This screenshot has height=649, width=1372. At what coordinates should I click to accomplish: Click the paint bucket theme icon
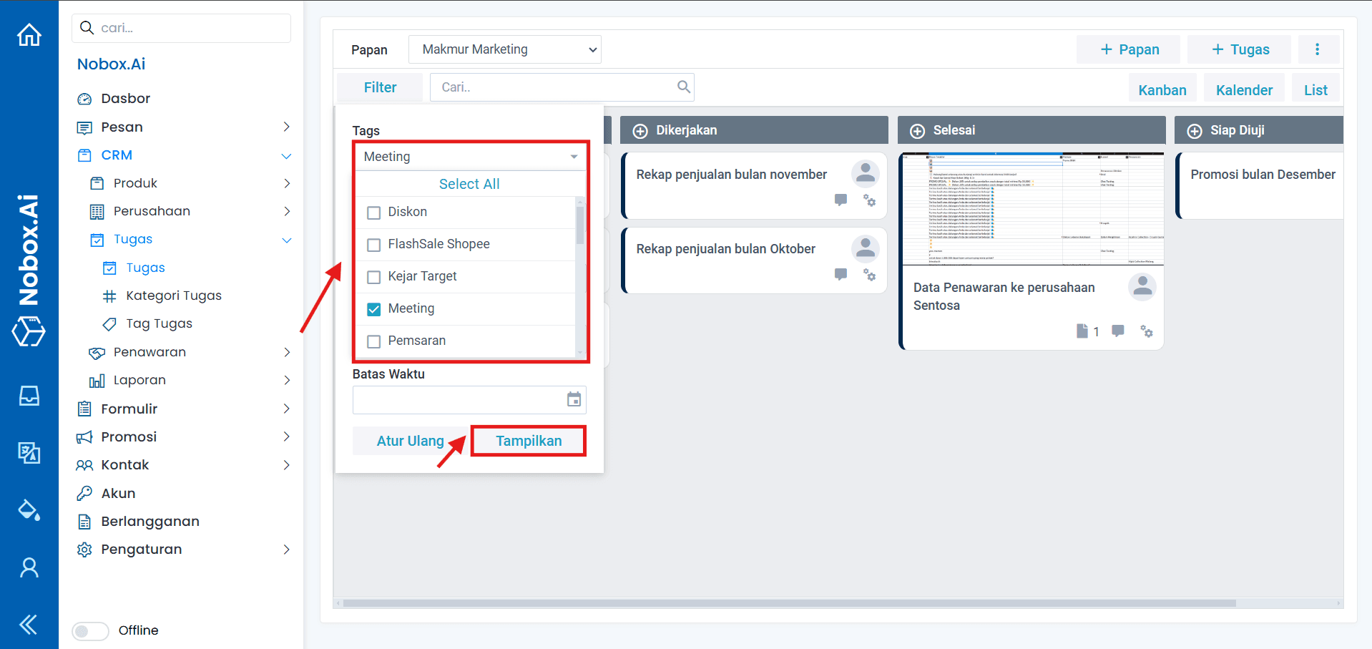[x=29, y=510]
